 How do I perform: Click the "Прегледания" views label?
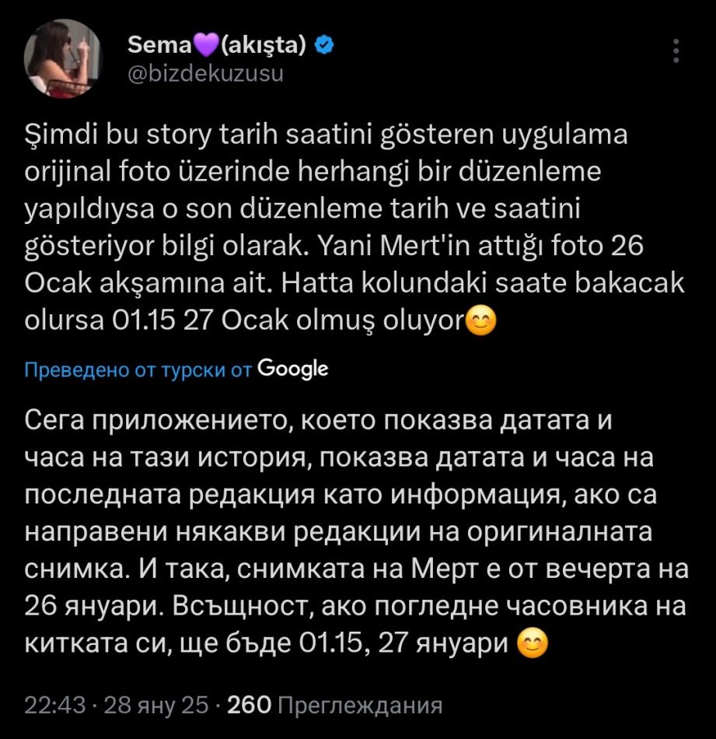point(359,706)
